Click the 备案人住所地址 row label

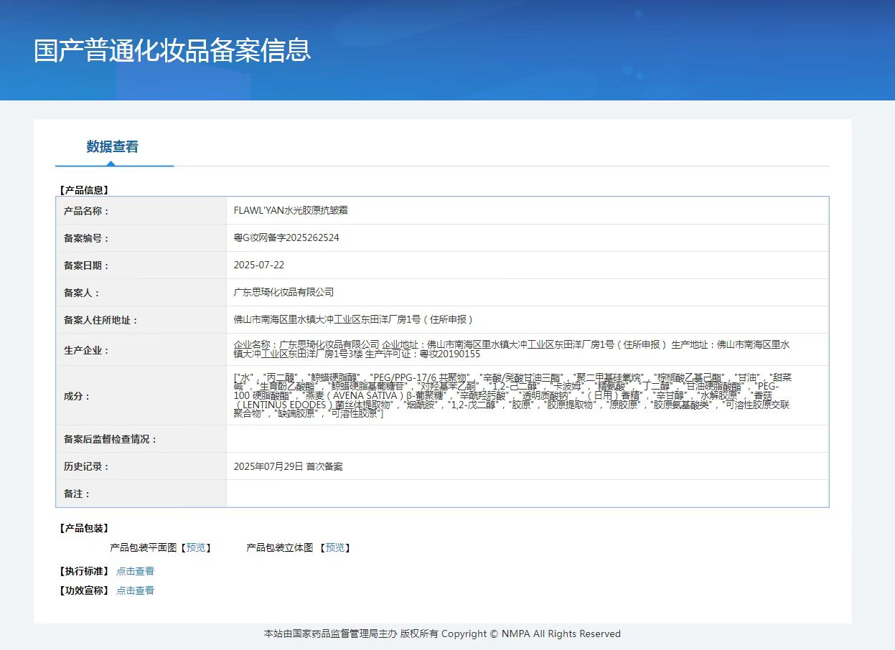pos(101,320)
